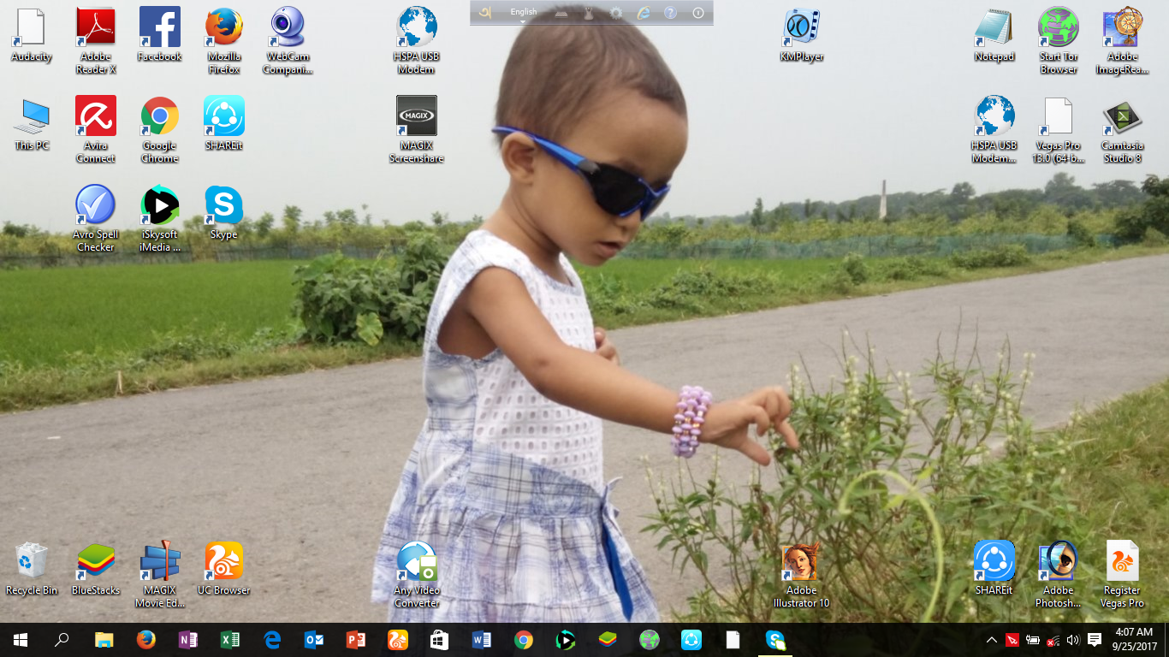
Task: Click the Avro Keyboard logo button
Action: 485,13
